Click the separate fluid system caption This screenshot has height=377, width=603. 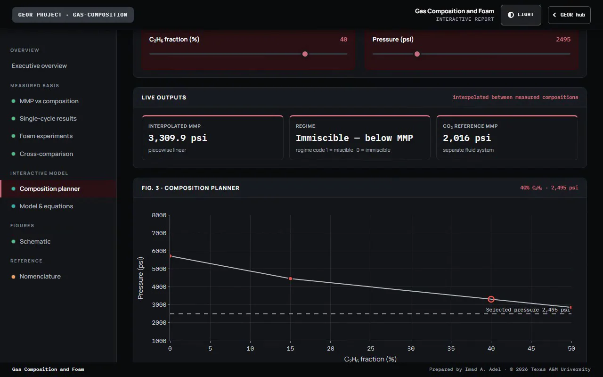click(x=468, y=150)
